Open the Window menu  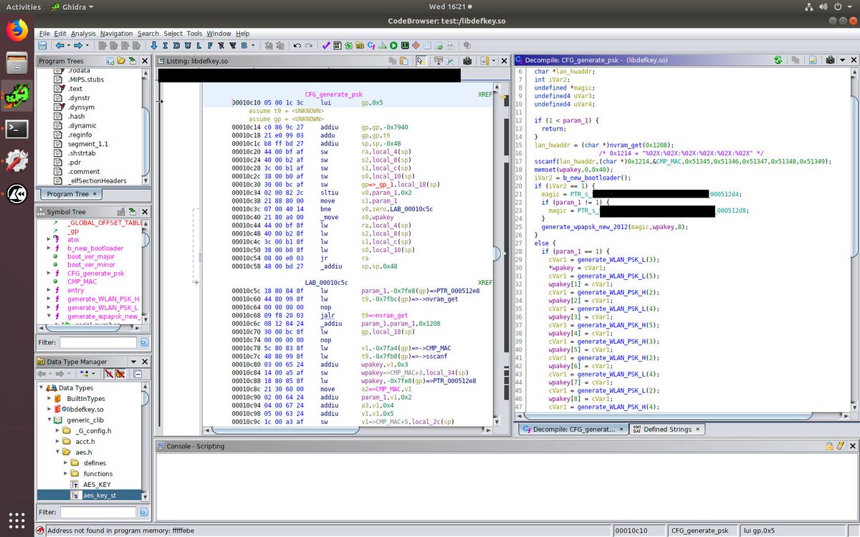click(x=219, y=33)
